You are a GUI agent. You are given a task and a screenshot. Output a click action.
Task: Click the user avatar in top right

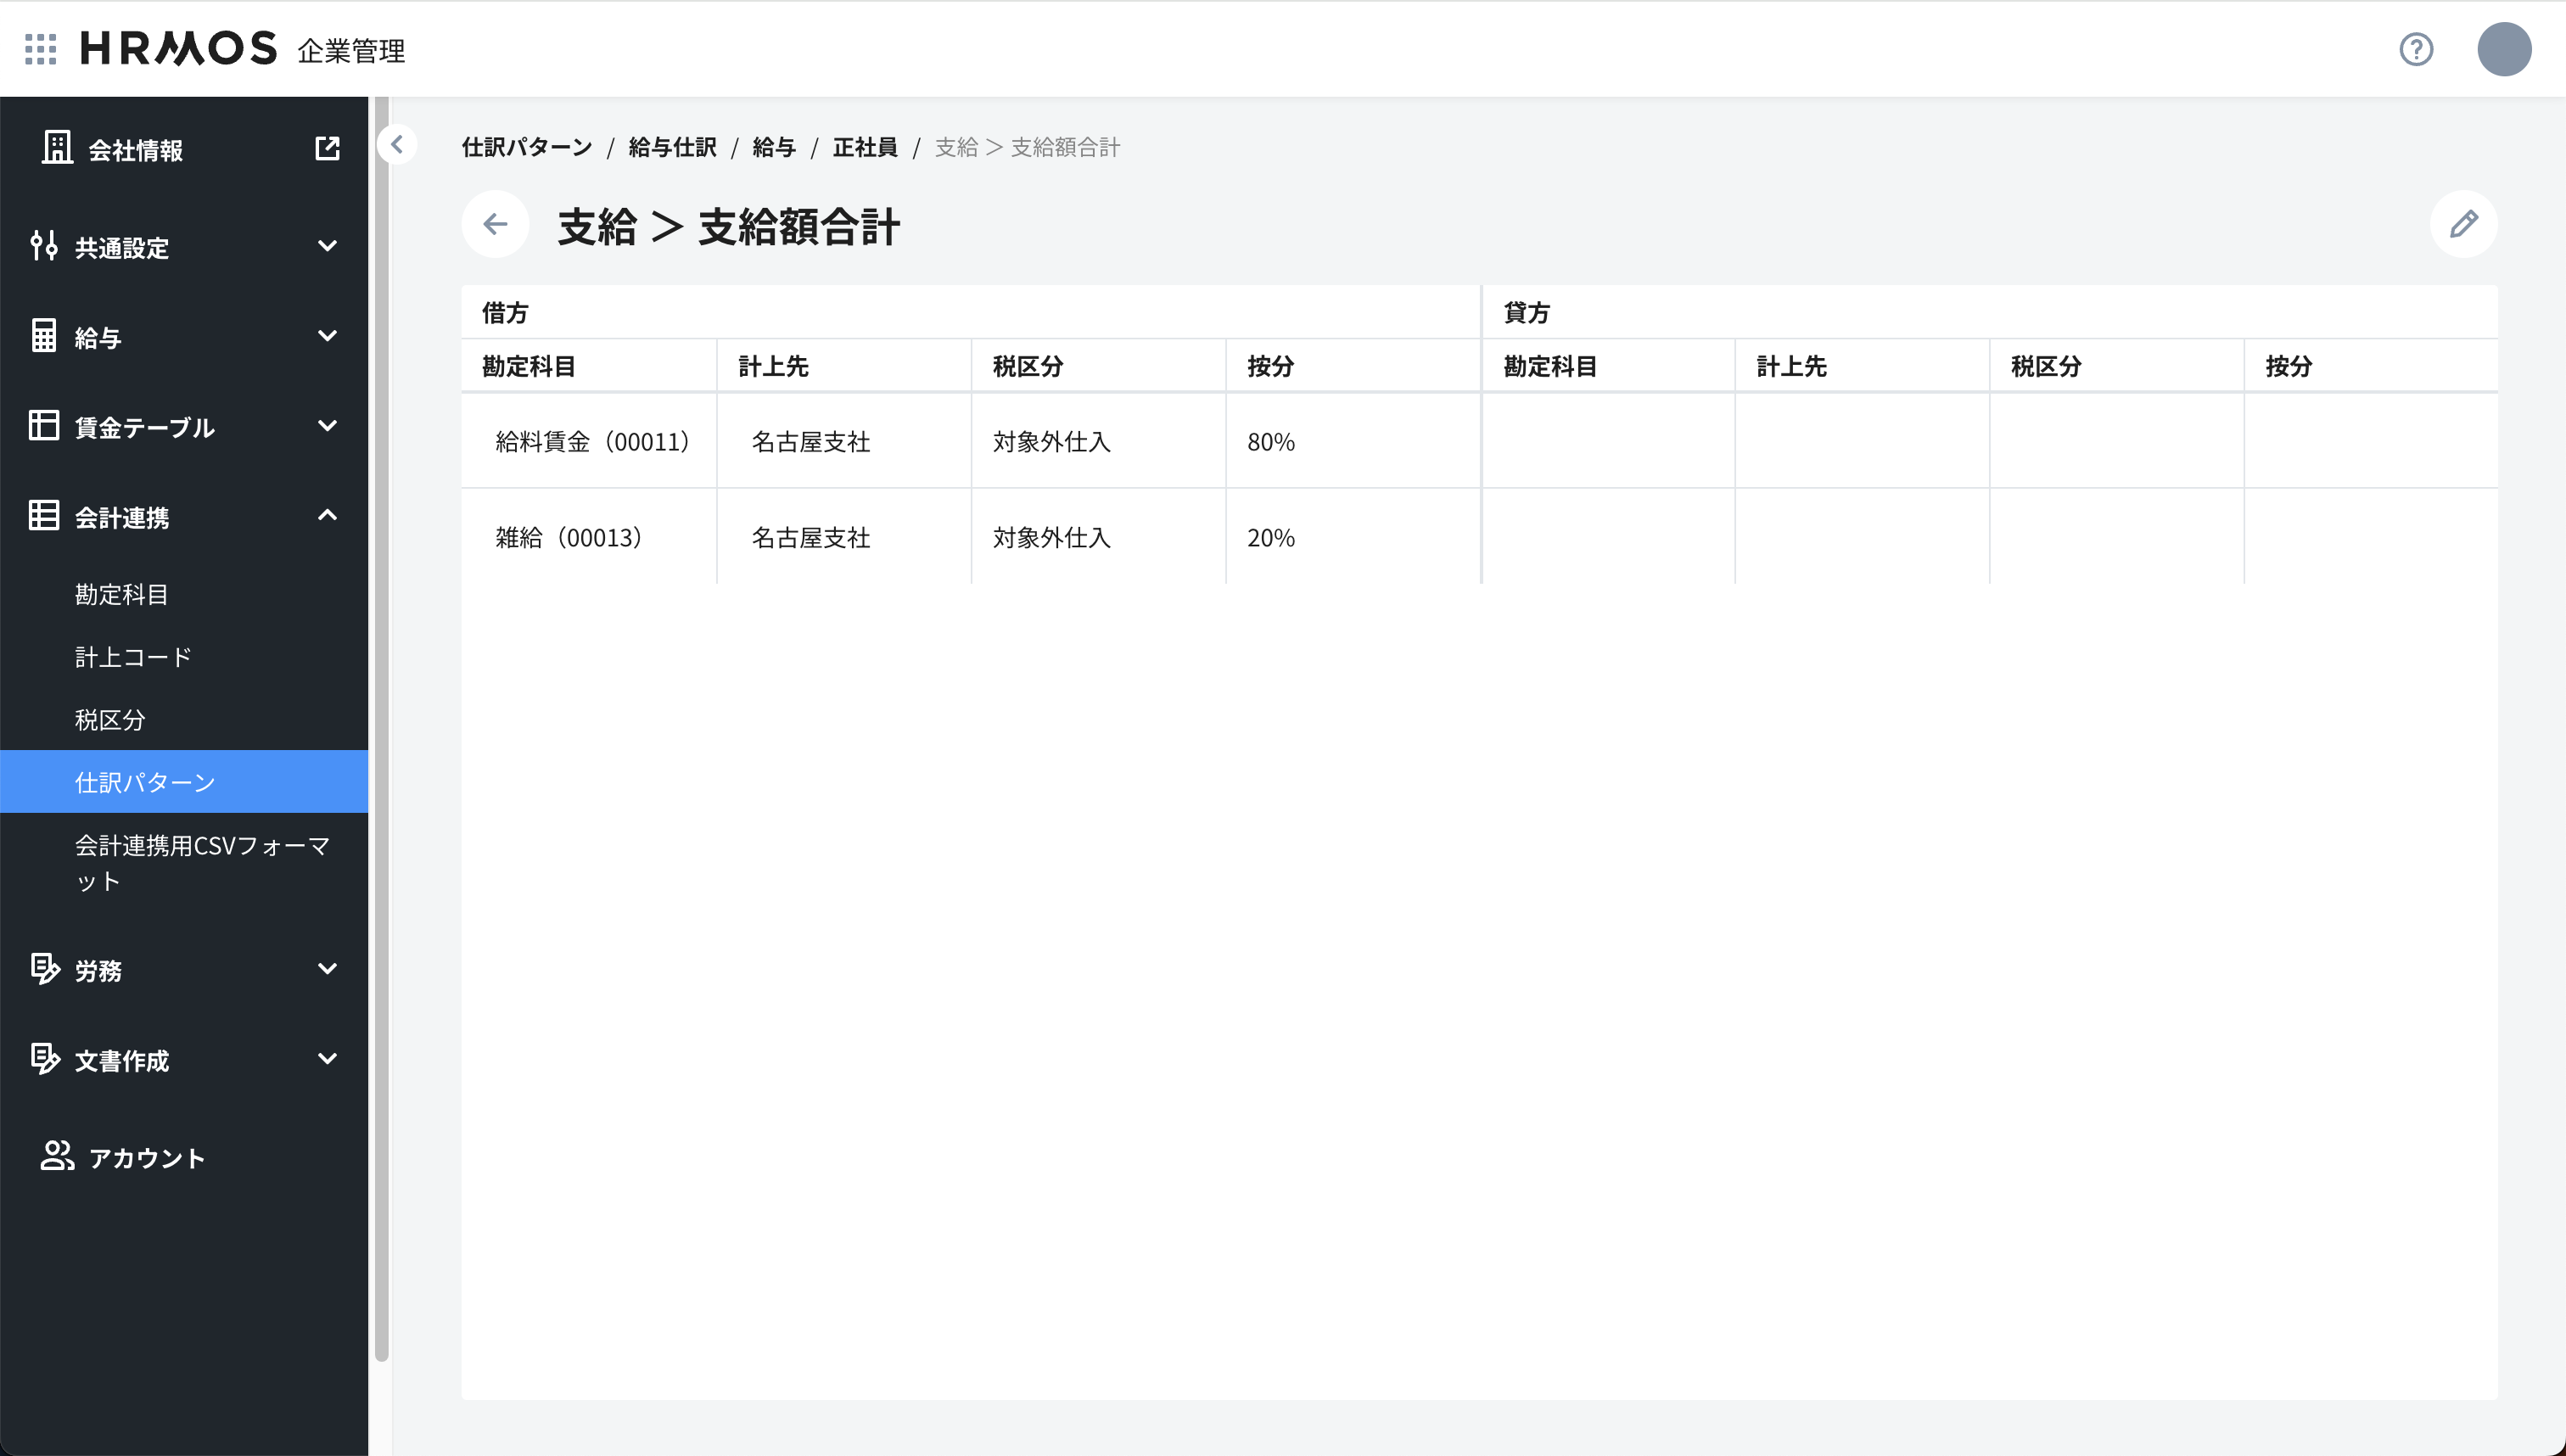[2504, 49]
